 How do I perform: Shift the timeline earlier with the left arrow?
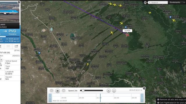(50, 98)
